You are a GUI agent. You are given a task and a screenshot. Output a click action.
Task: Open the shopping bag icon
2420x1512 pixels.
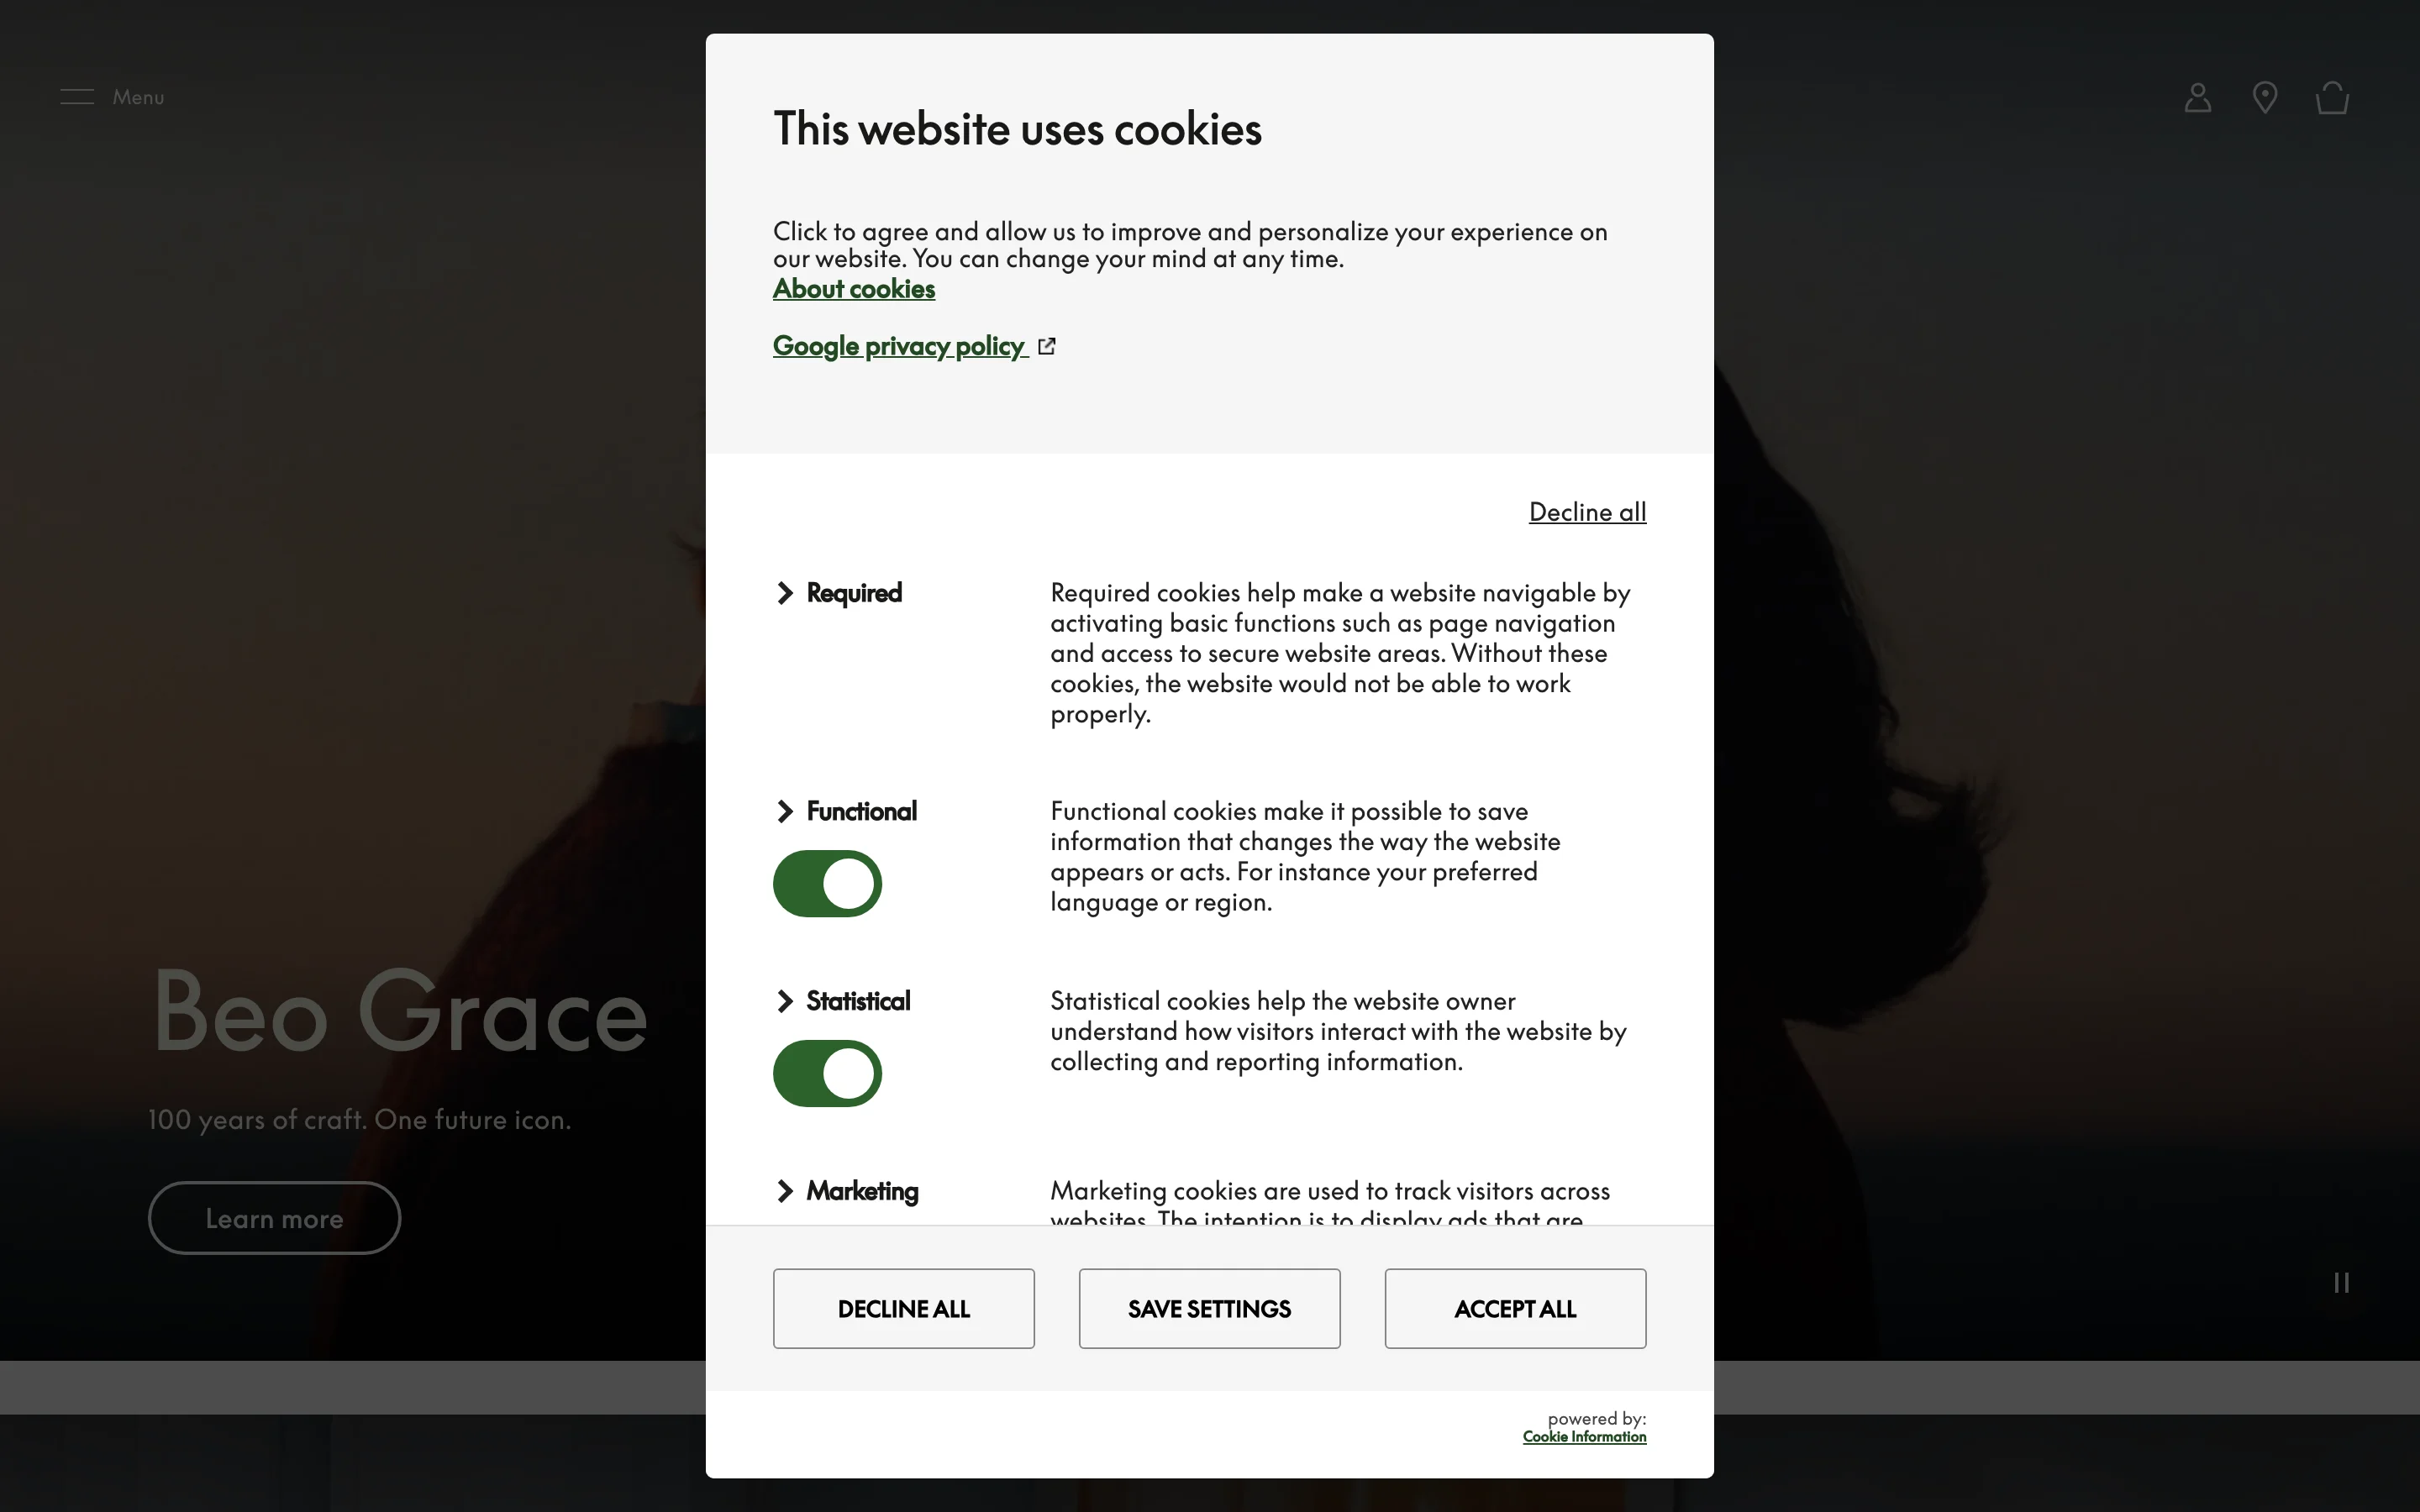(2332, 98)
